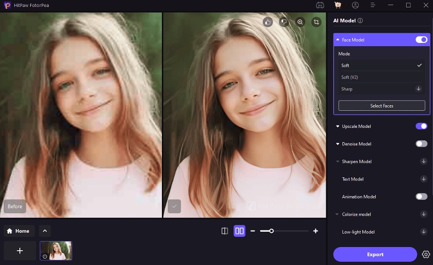This screenshot has width=433, height=265.
Task: Click the thumbs-up feedback icon
Action: (268, 22)
